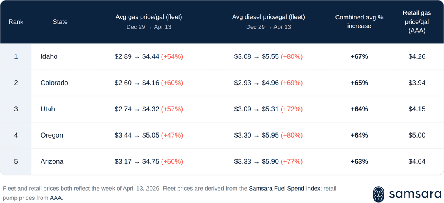Click Colorado's +60% gas price change

(172, 83)
